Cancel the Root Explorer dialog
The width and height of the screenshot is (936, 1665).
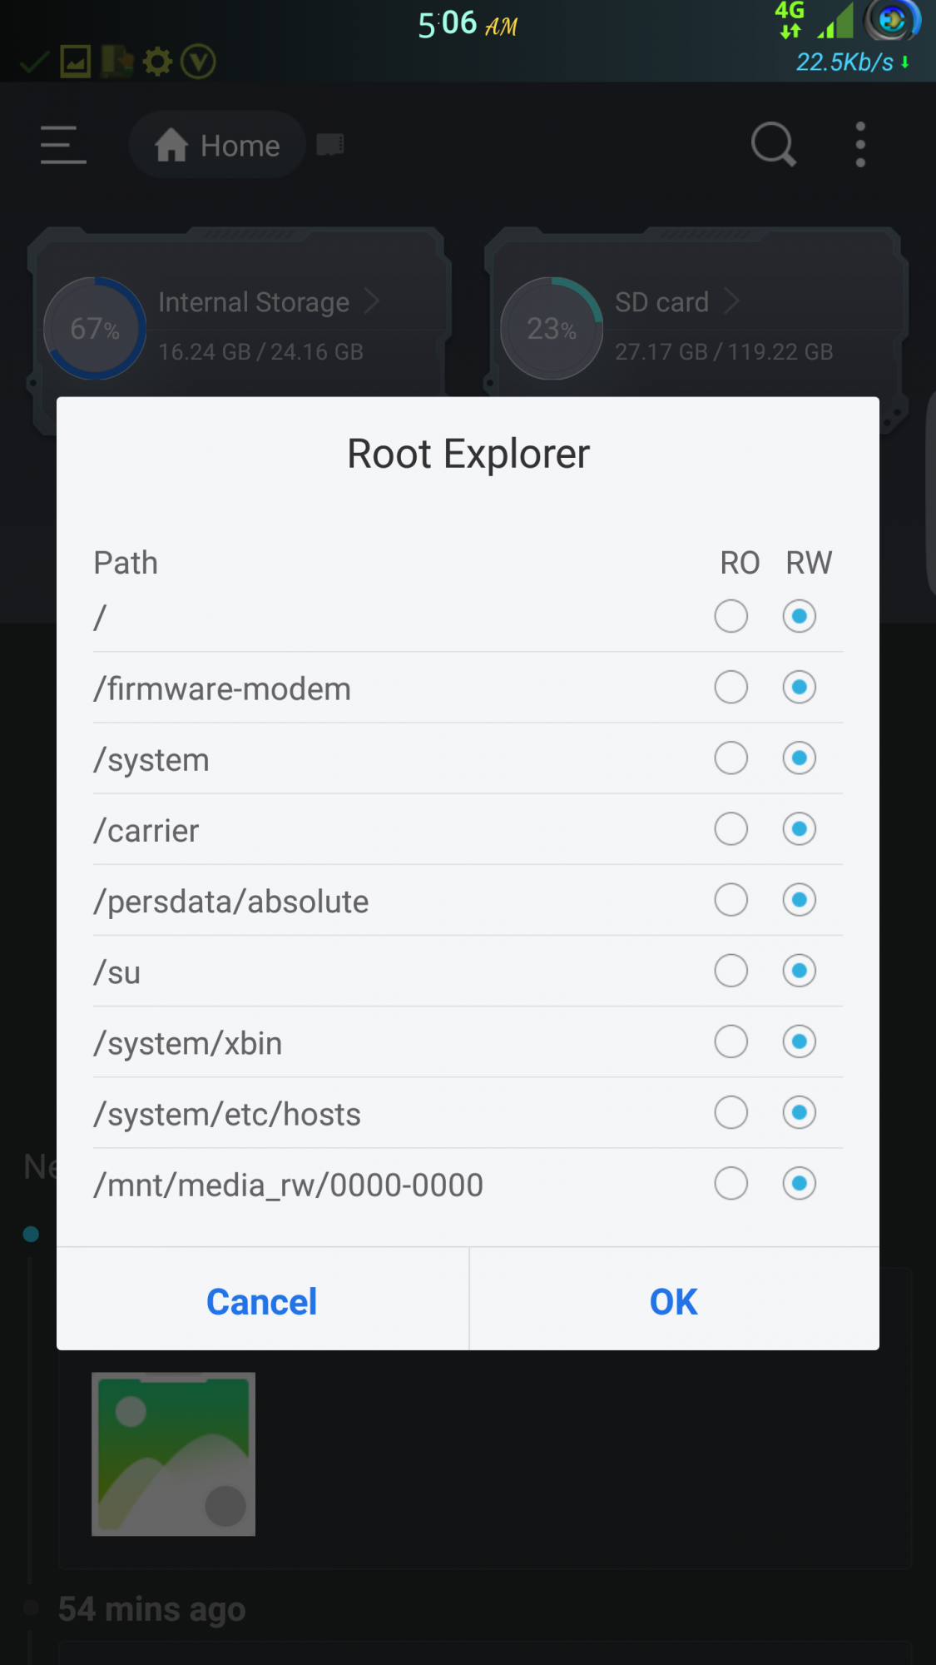262,1301
